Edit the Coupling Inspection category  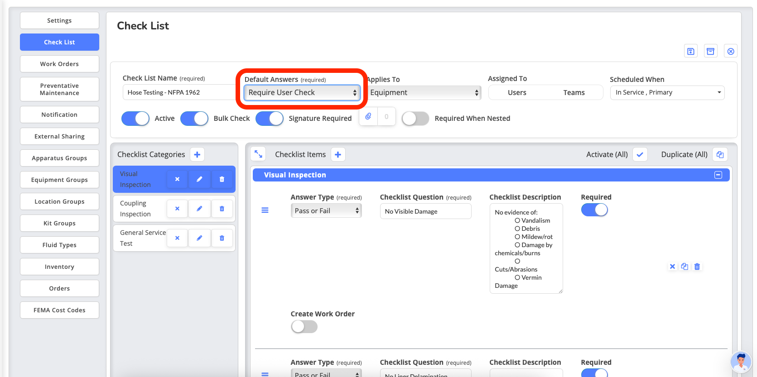(199, 209)
